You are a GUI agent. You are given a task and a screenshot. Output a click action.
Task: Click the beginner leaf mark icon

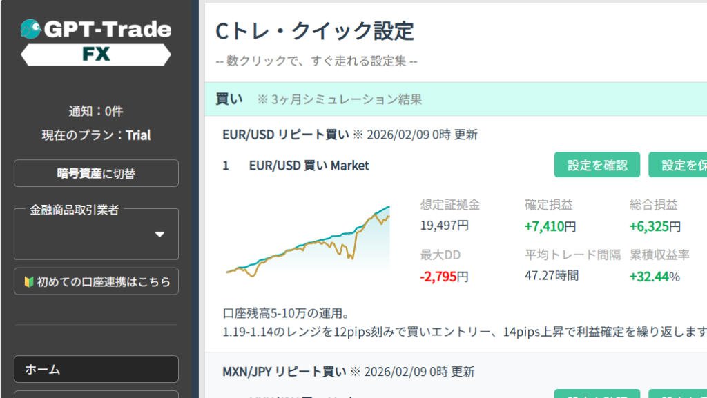[x=29, y=281]
